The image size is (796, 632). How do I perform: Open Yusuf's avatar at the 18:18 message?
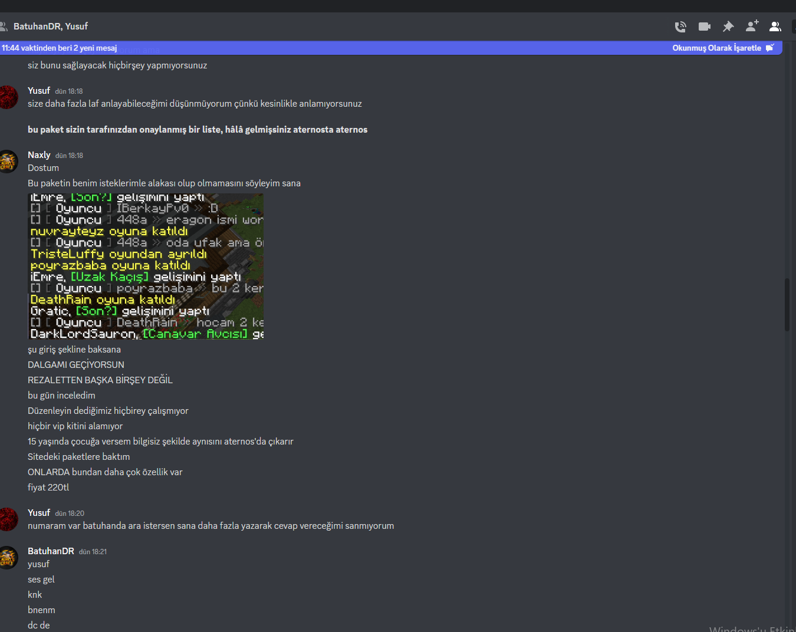(x=8, y=97)
